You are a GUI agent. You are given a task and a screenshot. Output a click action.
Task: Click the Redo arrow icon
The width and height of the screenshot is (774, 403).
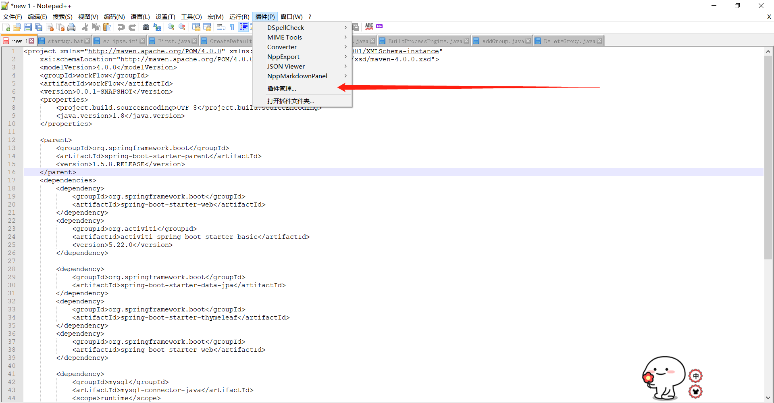click(132, 27)
